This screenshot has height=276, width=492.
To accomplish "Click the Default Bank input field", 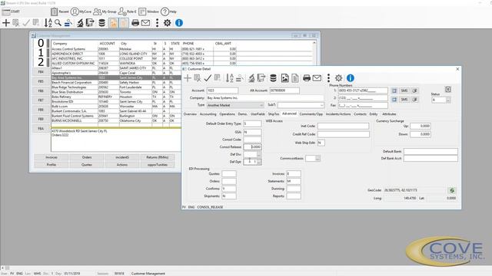I will click(430, 152).
